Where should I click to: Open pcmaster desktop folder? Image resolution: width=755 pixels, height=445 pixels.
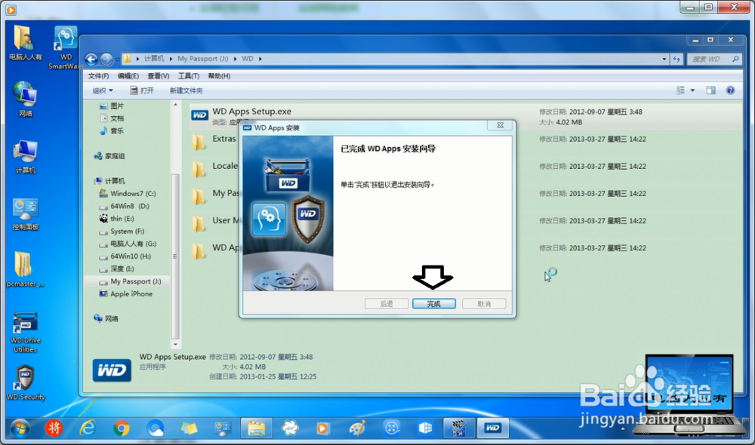(25, 270)
